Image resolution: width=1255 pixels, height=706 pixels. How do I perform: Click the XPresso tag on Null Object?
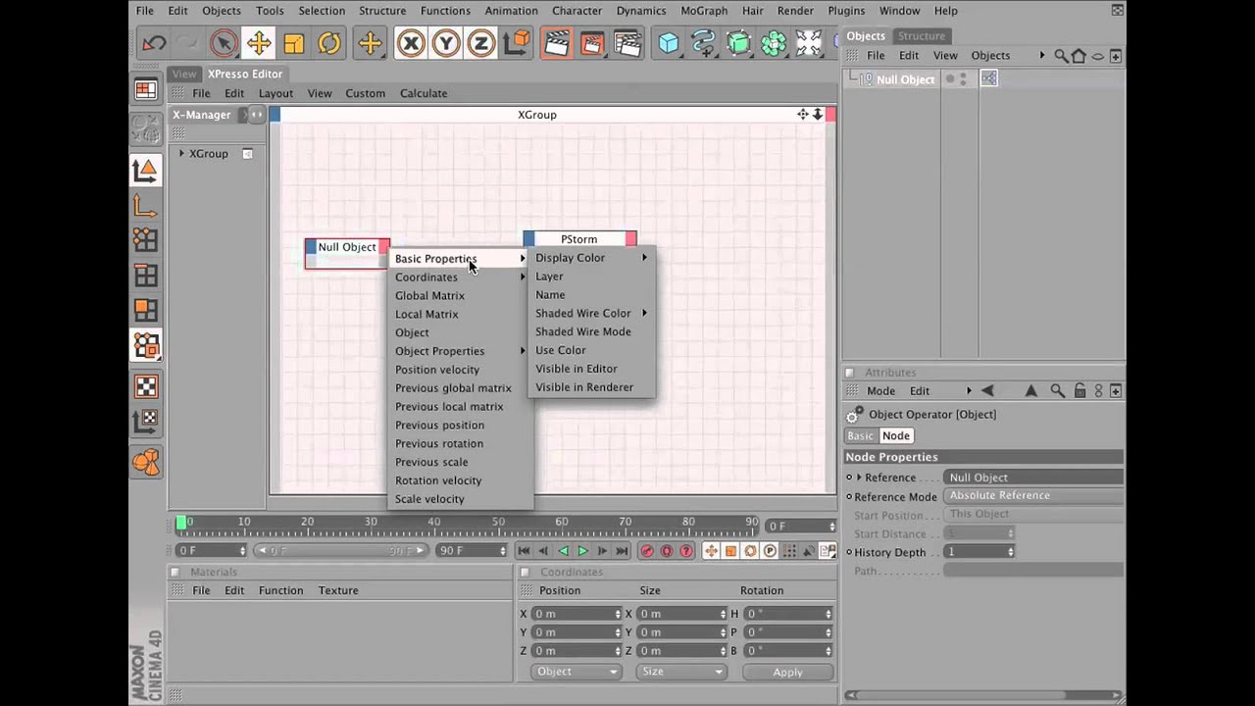click(x=988, y=78)
